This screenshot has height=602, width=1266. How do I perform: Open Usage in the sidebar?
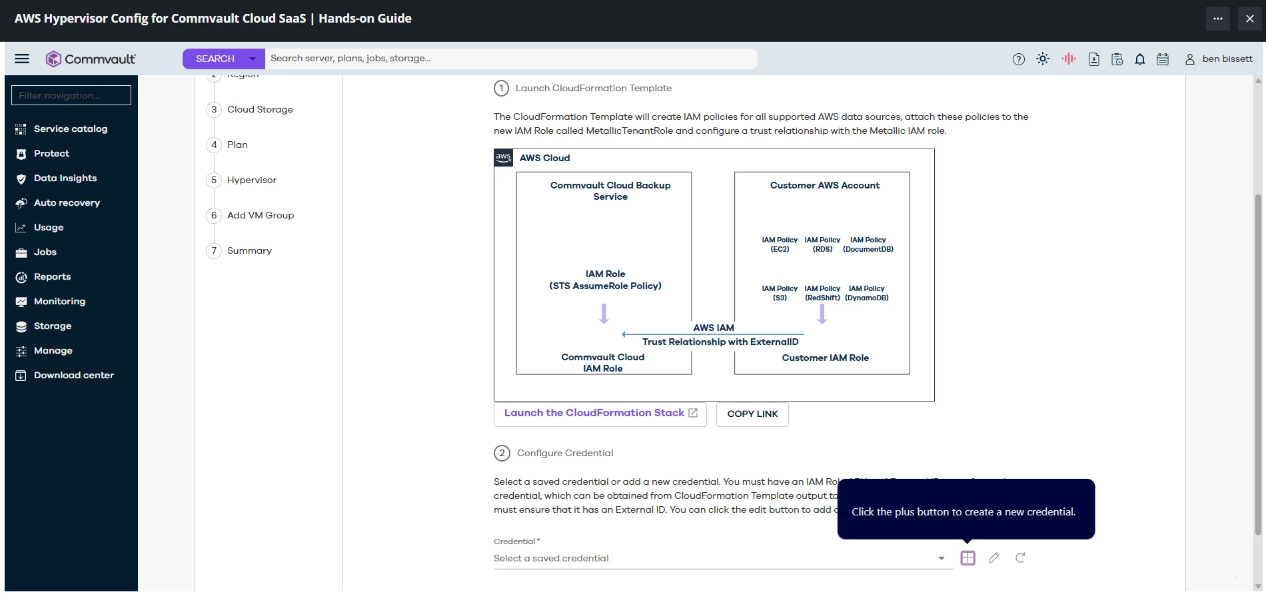49,227
